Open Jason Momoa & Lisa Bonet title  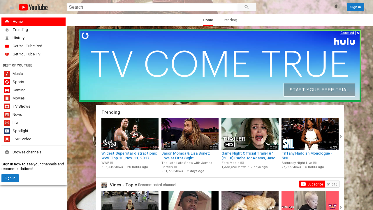[x=186, y=155]
